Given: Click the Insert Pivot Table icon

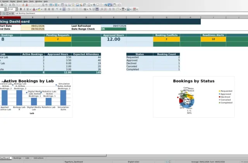Looking at the screenshot, I should point(84,5).
